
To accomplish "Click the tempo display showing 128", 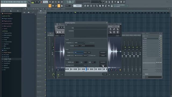I will click(45, 2).
